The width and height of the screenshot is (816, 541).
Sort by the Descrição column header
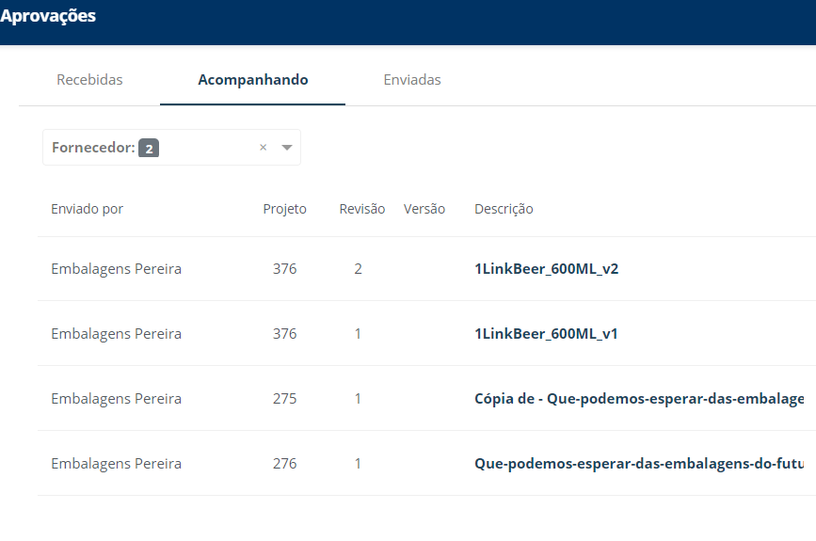click(x=504, y=209)
